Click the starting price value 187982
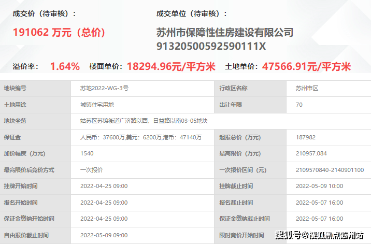Screen dimensions: 371x244 [x=306, y=137]
